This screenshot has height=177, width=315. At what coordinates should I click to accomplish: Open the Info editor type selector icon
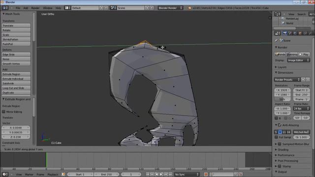[5, 8]
